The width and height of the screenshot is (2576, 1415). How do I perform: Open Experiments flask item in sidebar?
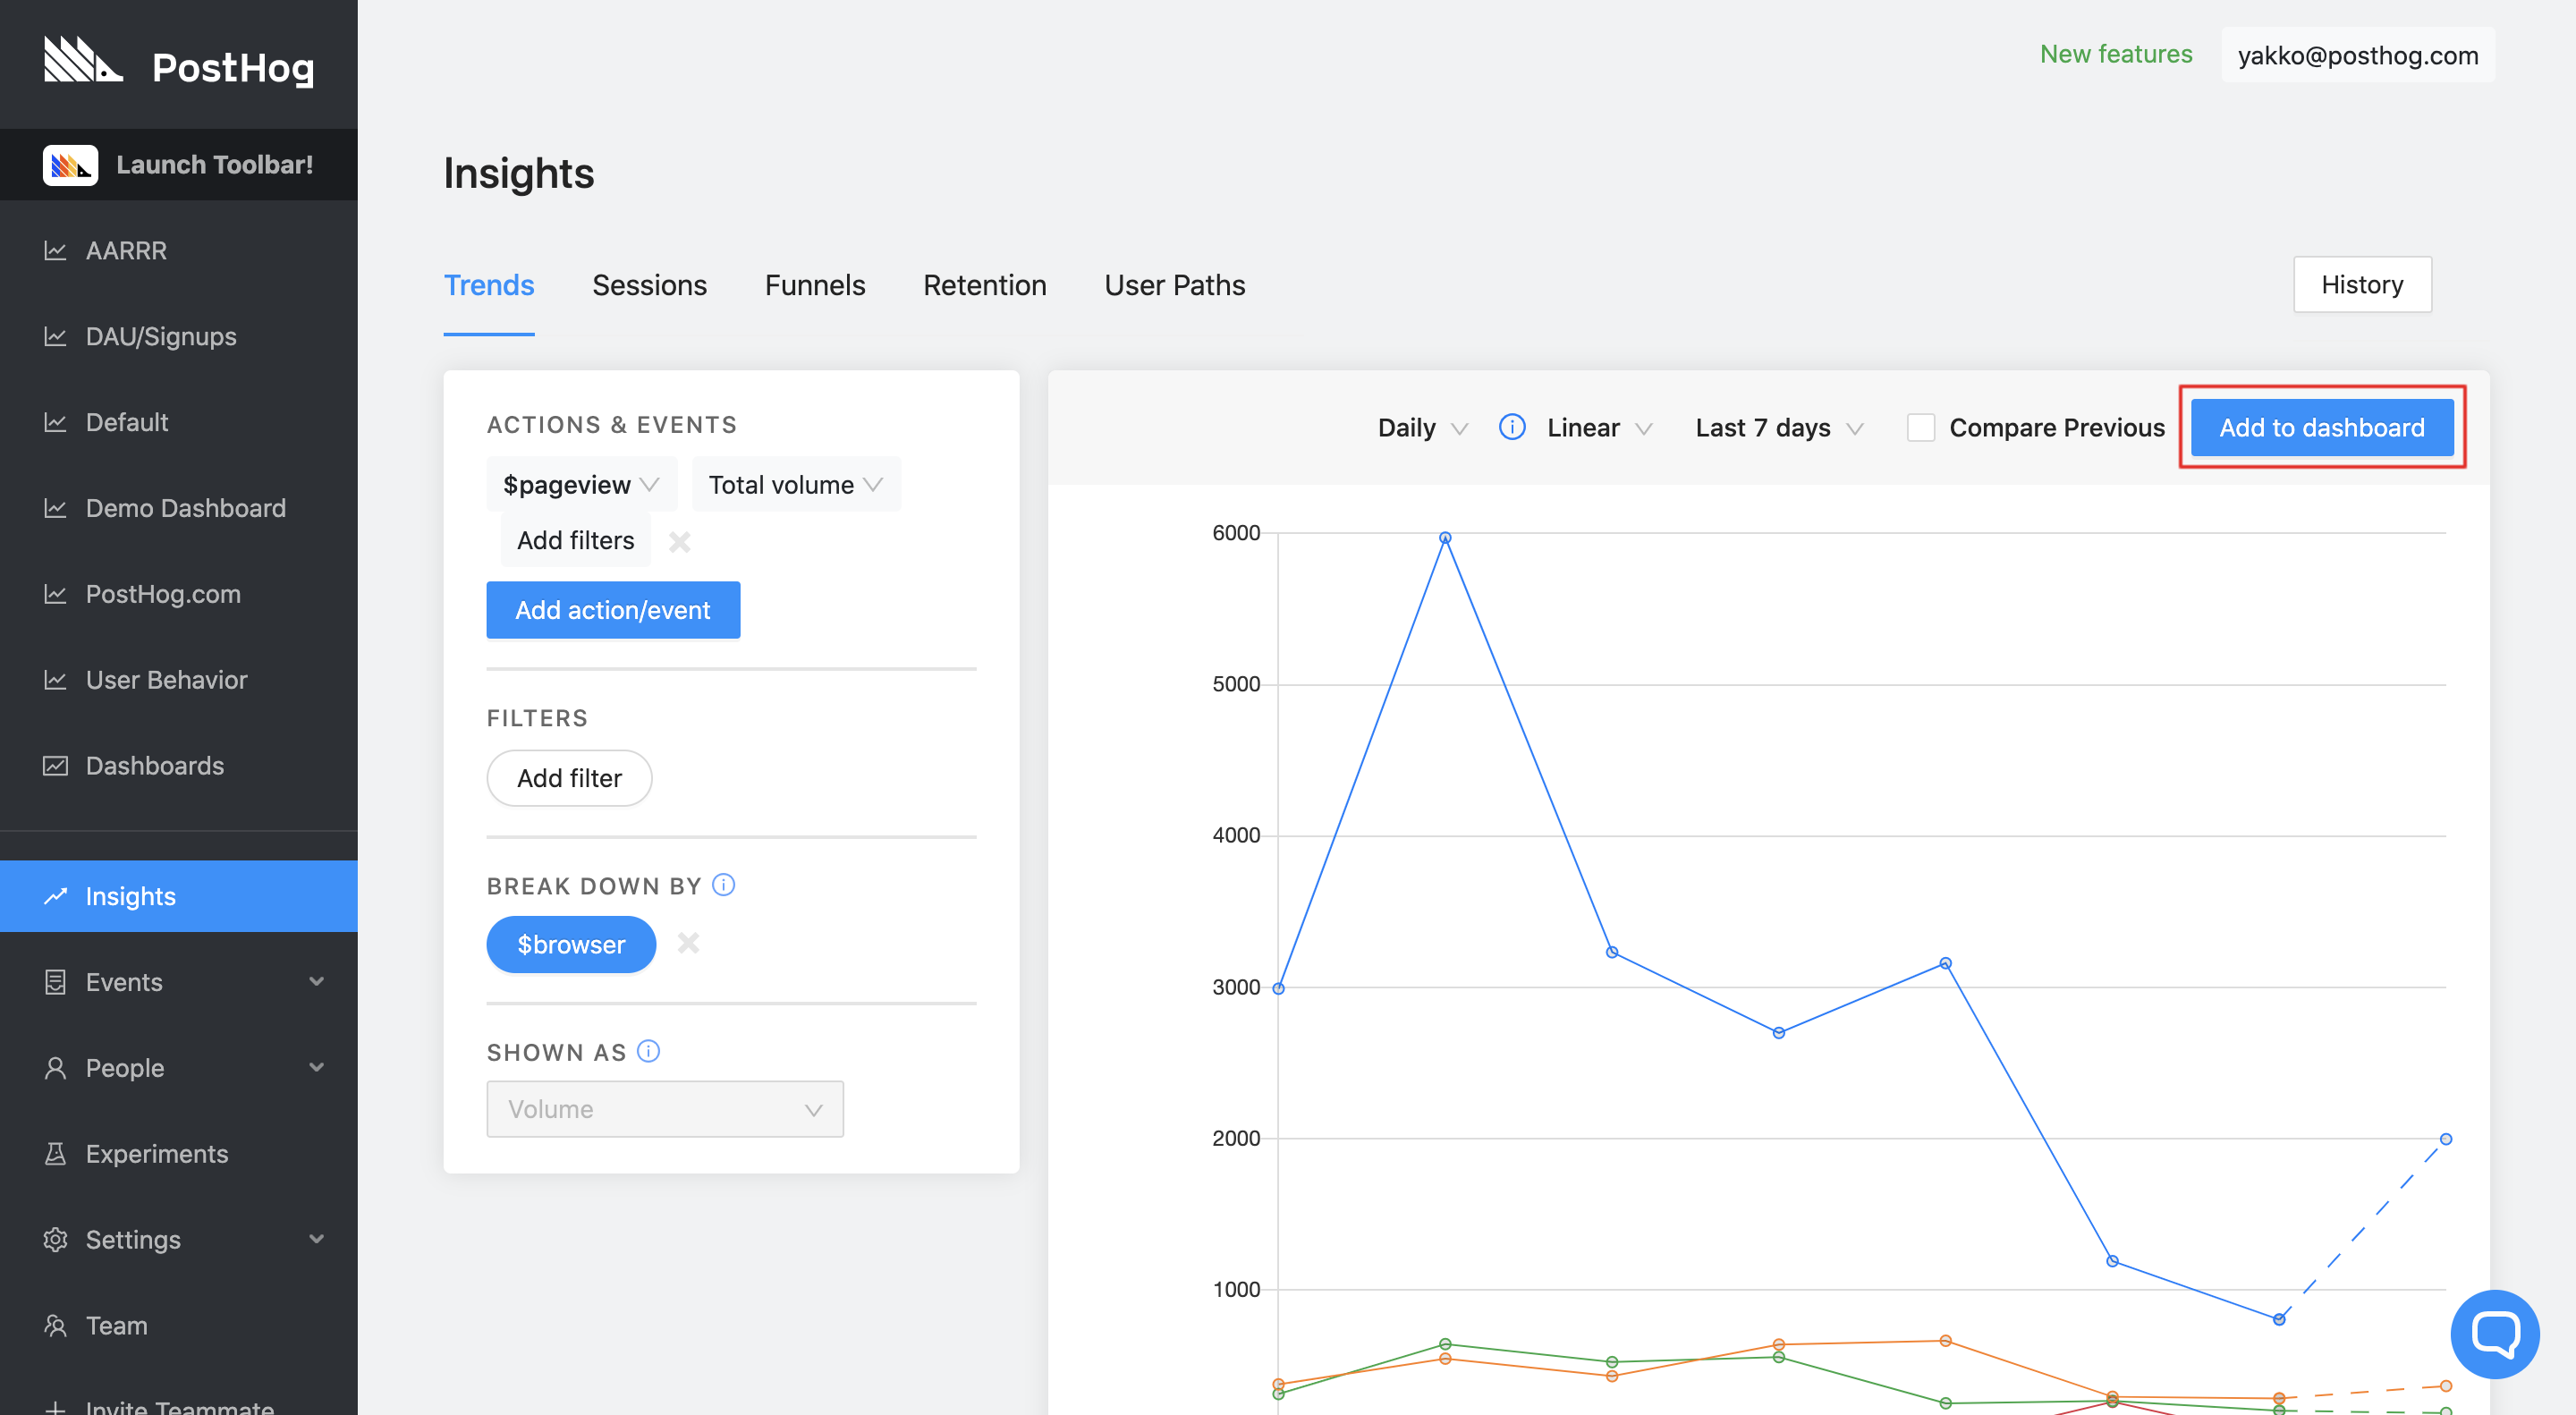pos(157,1154)
